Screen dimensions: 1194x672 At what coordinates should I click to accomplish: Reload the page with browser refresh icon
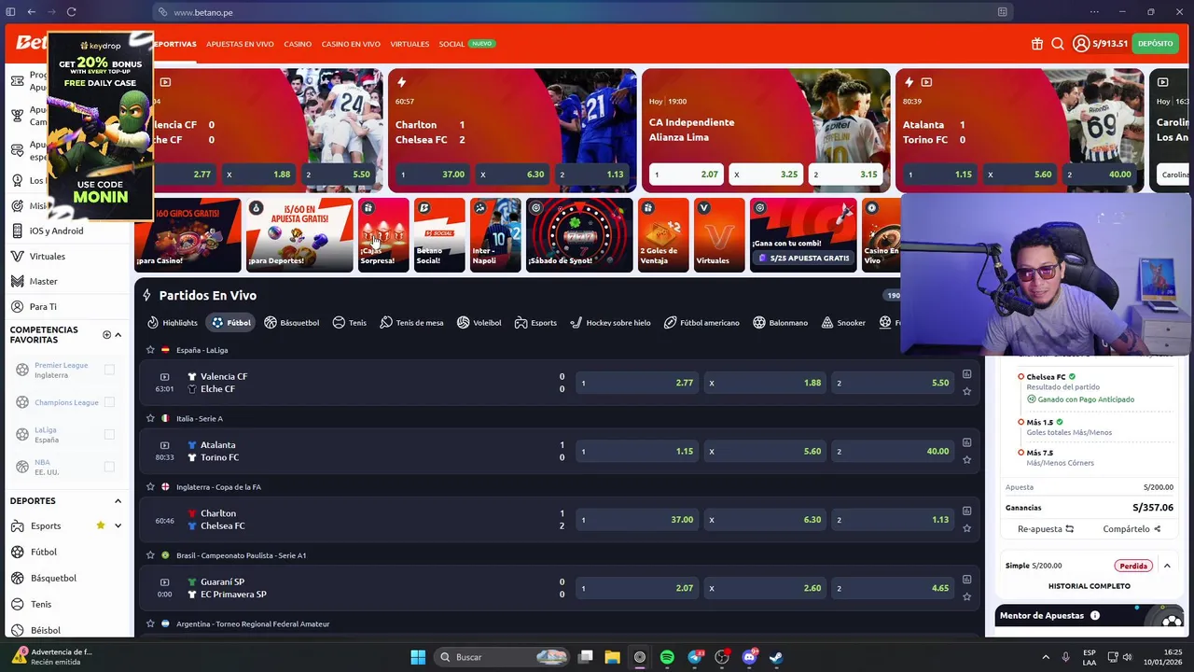coord(71,12)
